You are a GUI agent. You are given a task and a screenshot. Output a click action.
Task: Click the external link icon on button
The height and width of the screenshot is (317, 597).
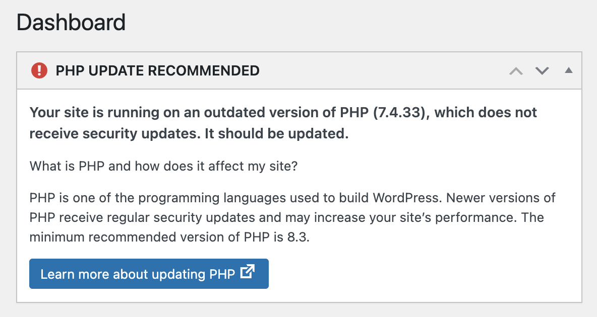[247, 273]
